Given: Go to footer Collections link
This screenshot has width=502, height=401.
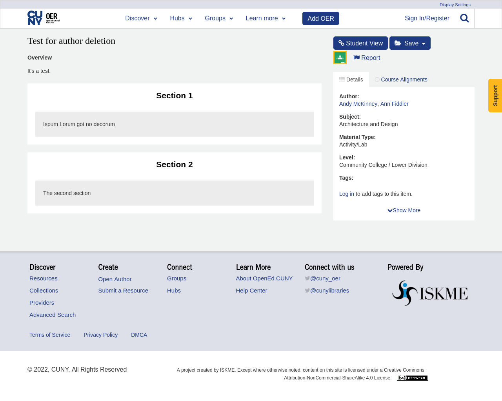Looking at the screenshot, I should 44,291.
